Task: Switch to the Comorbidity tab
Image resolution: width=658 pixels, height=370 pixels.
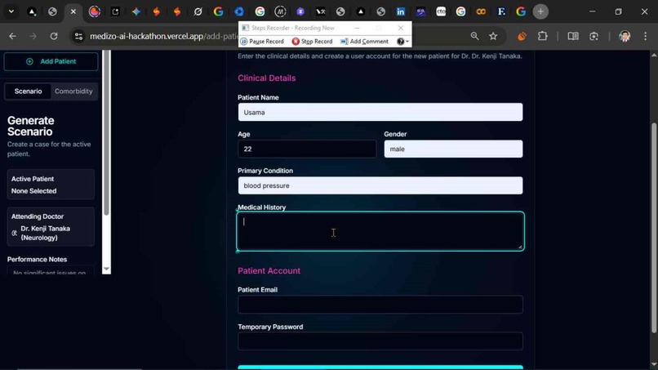Action: (x=73, y=91)
